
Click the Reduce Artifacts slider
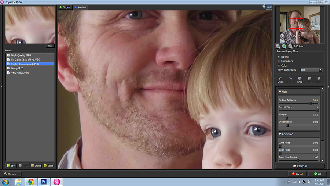click(x=298, y=104)
